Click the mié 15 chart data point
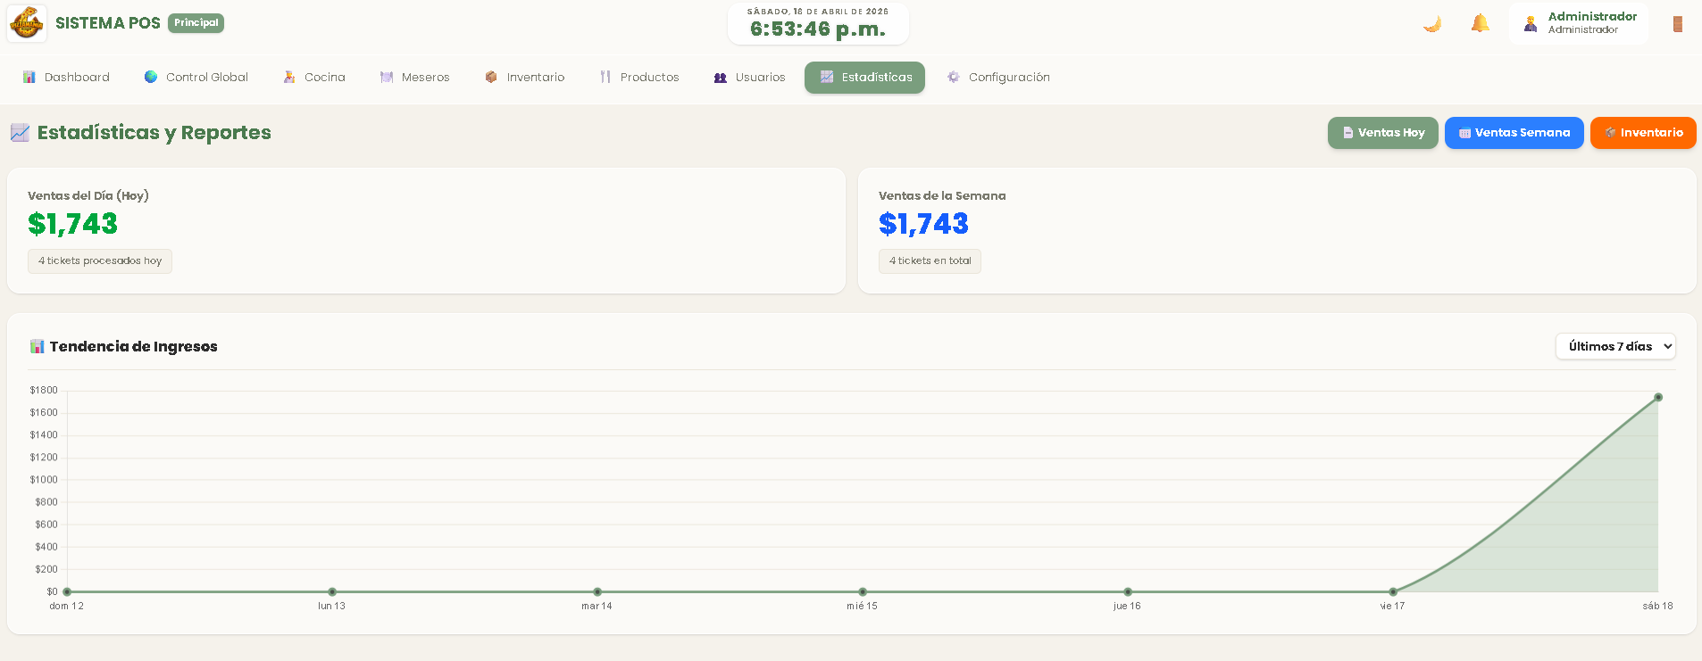Viewport: 1702px width, 661px height. tap(863, 591)
